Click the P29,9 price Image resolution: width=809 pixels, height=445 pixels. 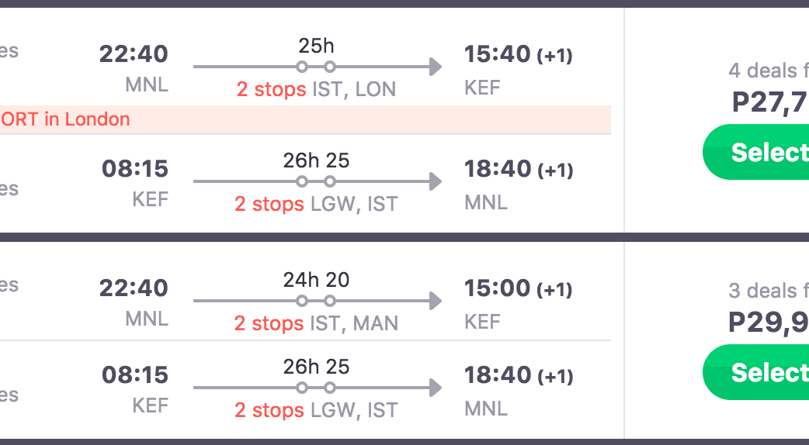tap(768, 323)
